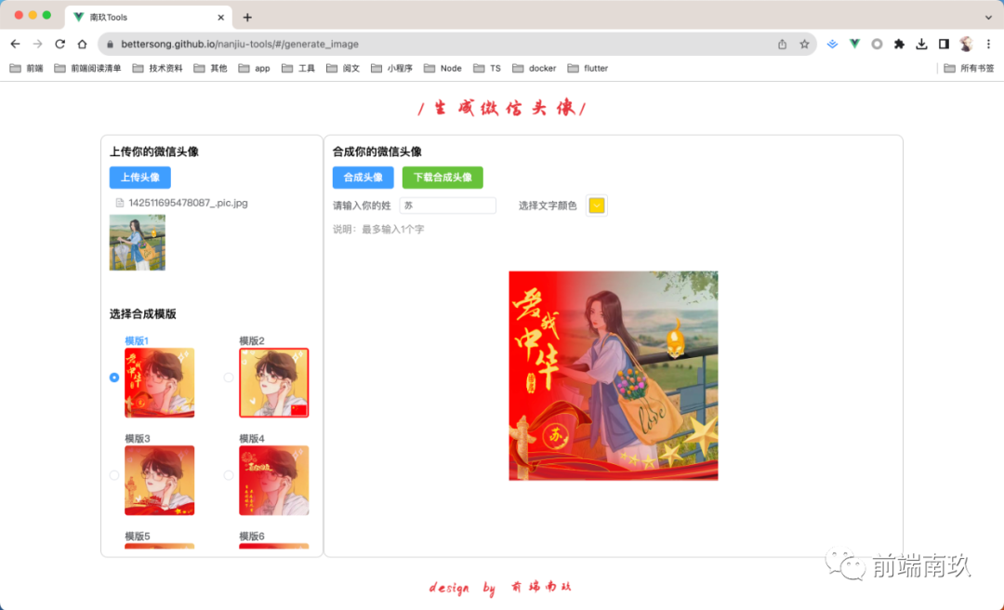Click the share icon in address bar
Image resolution: width=1004 pixels, height=610 pixels.
(x=782, y=45)
